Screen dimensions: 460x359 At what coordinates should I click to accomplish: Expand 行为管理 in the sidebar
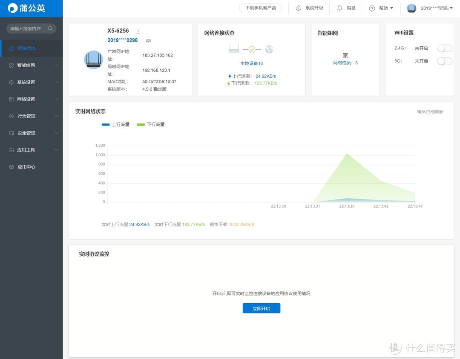click(x=31, y=116)
